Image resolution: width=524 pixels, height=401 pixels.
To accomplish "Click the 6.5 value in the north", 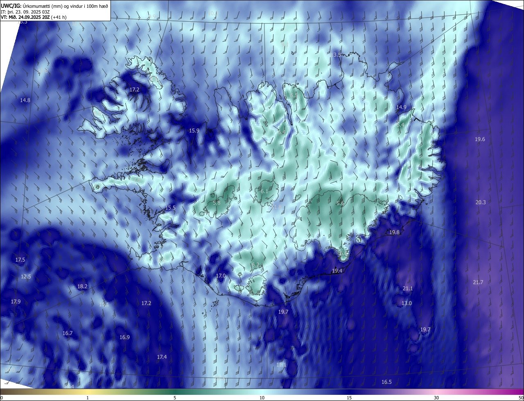I will click(x=294, y=95).
